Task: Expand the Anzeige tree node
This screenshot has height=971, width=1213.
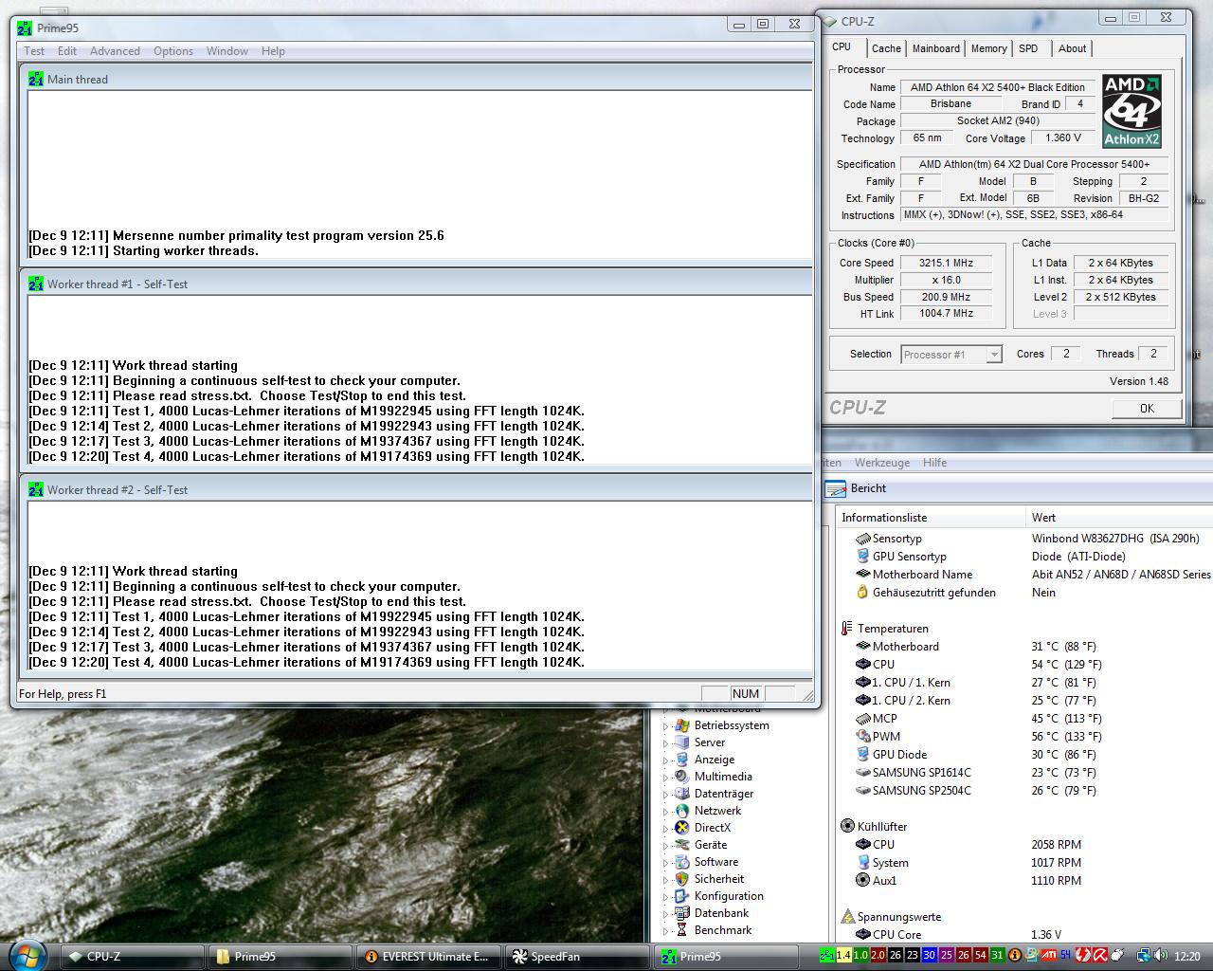Action: coord(665,760)
